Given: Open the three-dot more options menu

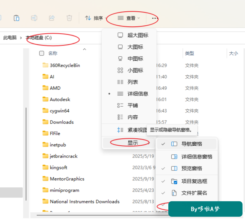Looking at the screenshot, I should tap(155, 18).
